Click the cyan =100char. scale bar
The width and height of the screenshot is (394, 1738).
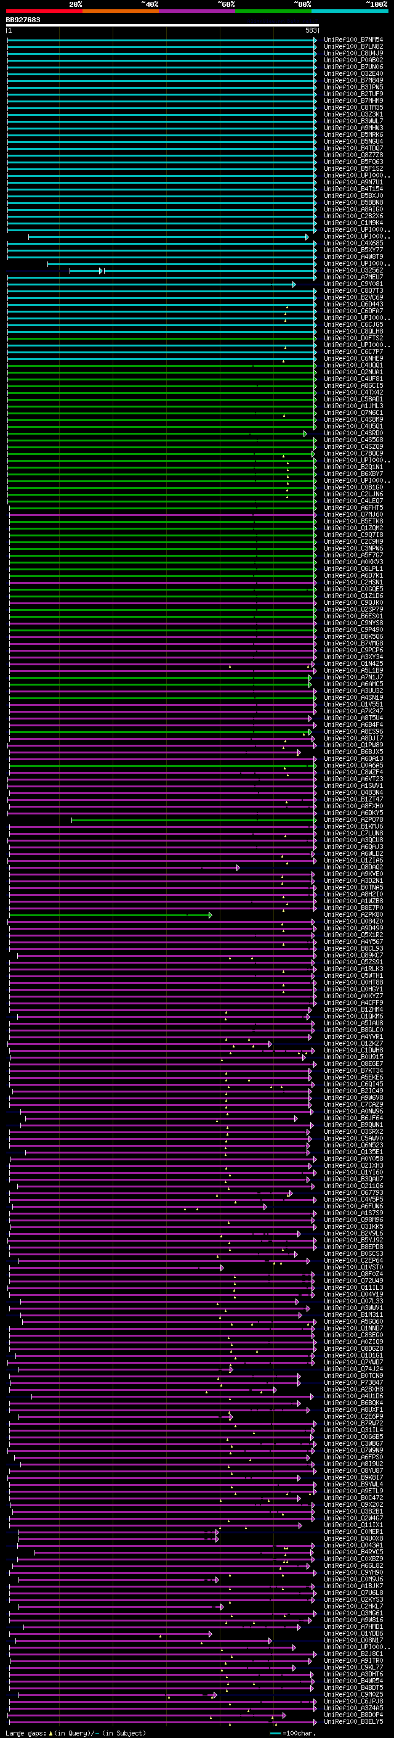(x=275, y=1732)
